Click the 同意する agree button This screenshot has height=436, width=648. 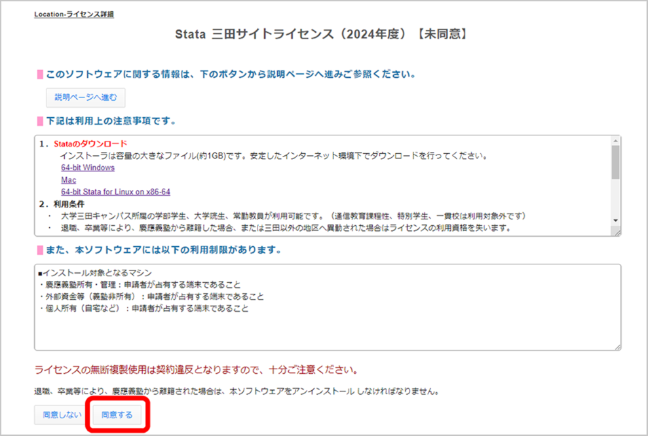(117, 414)
